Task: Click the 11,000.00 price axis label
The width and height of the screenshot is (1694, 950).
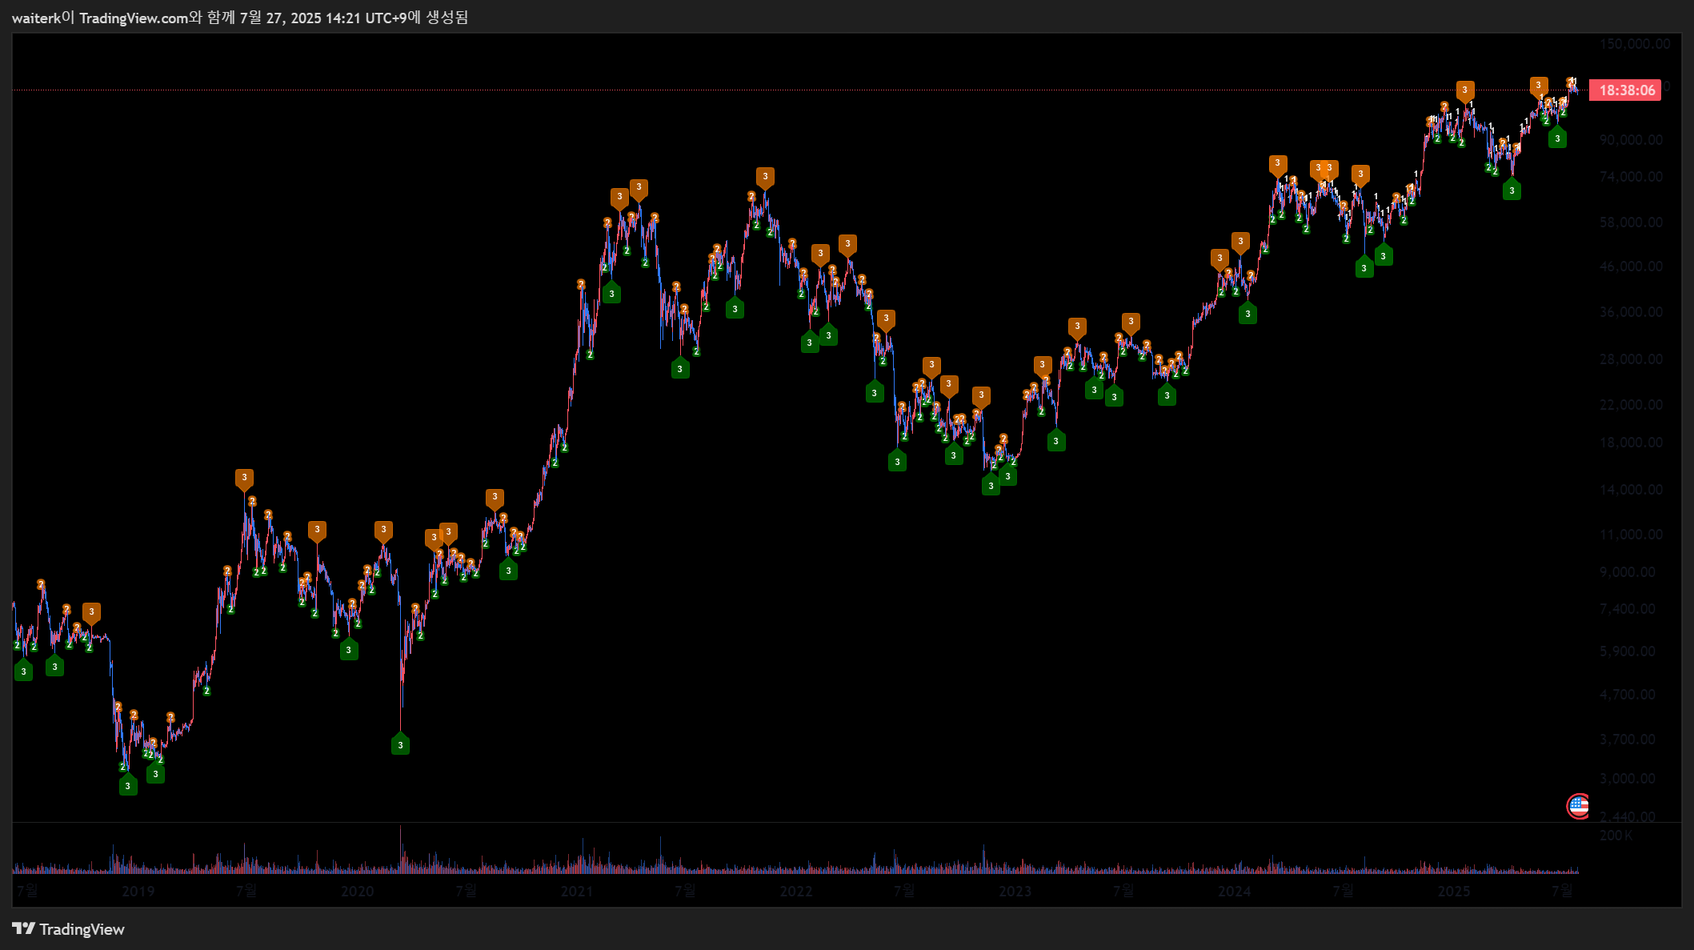Action: point(1631,535)
